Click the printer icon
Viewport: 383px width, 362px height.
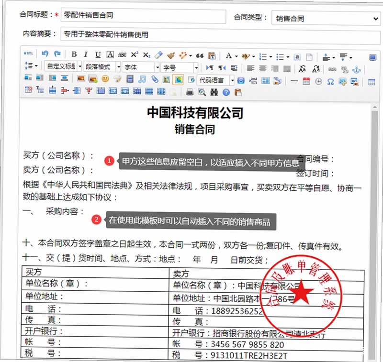[190, 92]
